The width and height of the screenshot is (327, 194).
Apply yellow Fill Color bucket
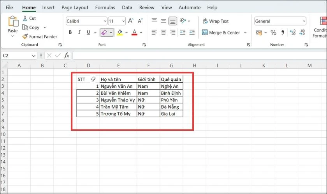tap(120, 33)
